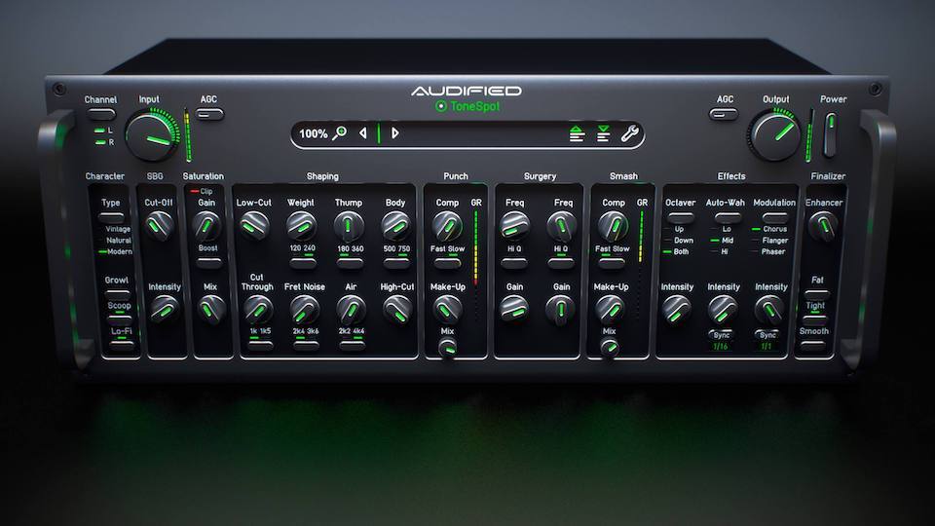Image resolution: width=935 pixels, height=526 pixels.
Task: Toggle the AGC switch next to Input
Action: coord(210,113)
